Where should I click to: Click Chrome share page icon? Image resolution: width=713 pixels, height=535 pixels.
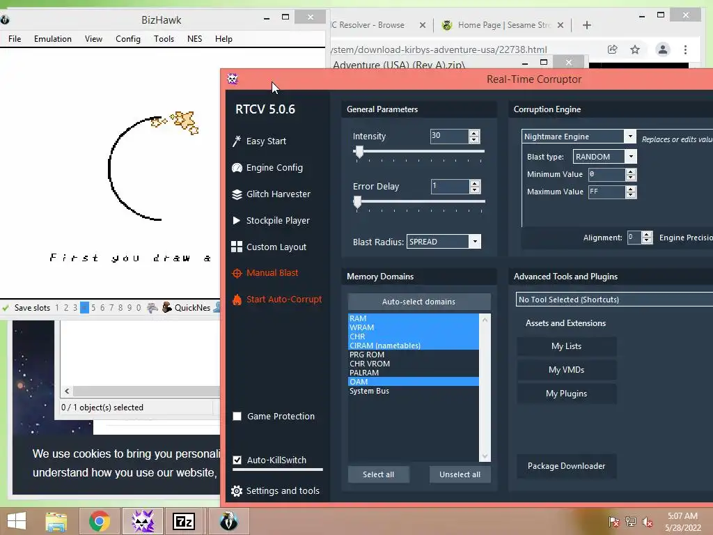pos(613,49)
